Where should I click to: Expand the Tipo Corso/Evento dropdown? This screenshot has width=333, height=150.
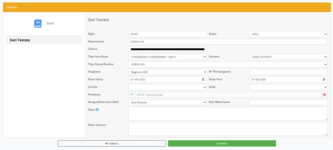point(228,64)
